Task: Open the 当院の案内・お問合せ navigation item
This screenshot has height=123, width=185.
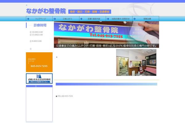Action: (119, 19)
